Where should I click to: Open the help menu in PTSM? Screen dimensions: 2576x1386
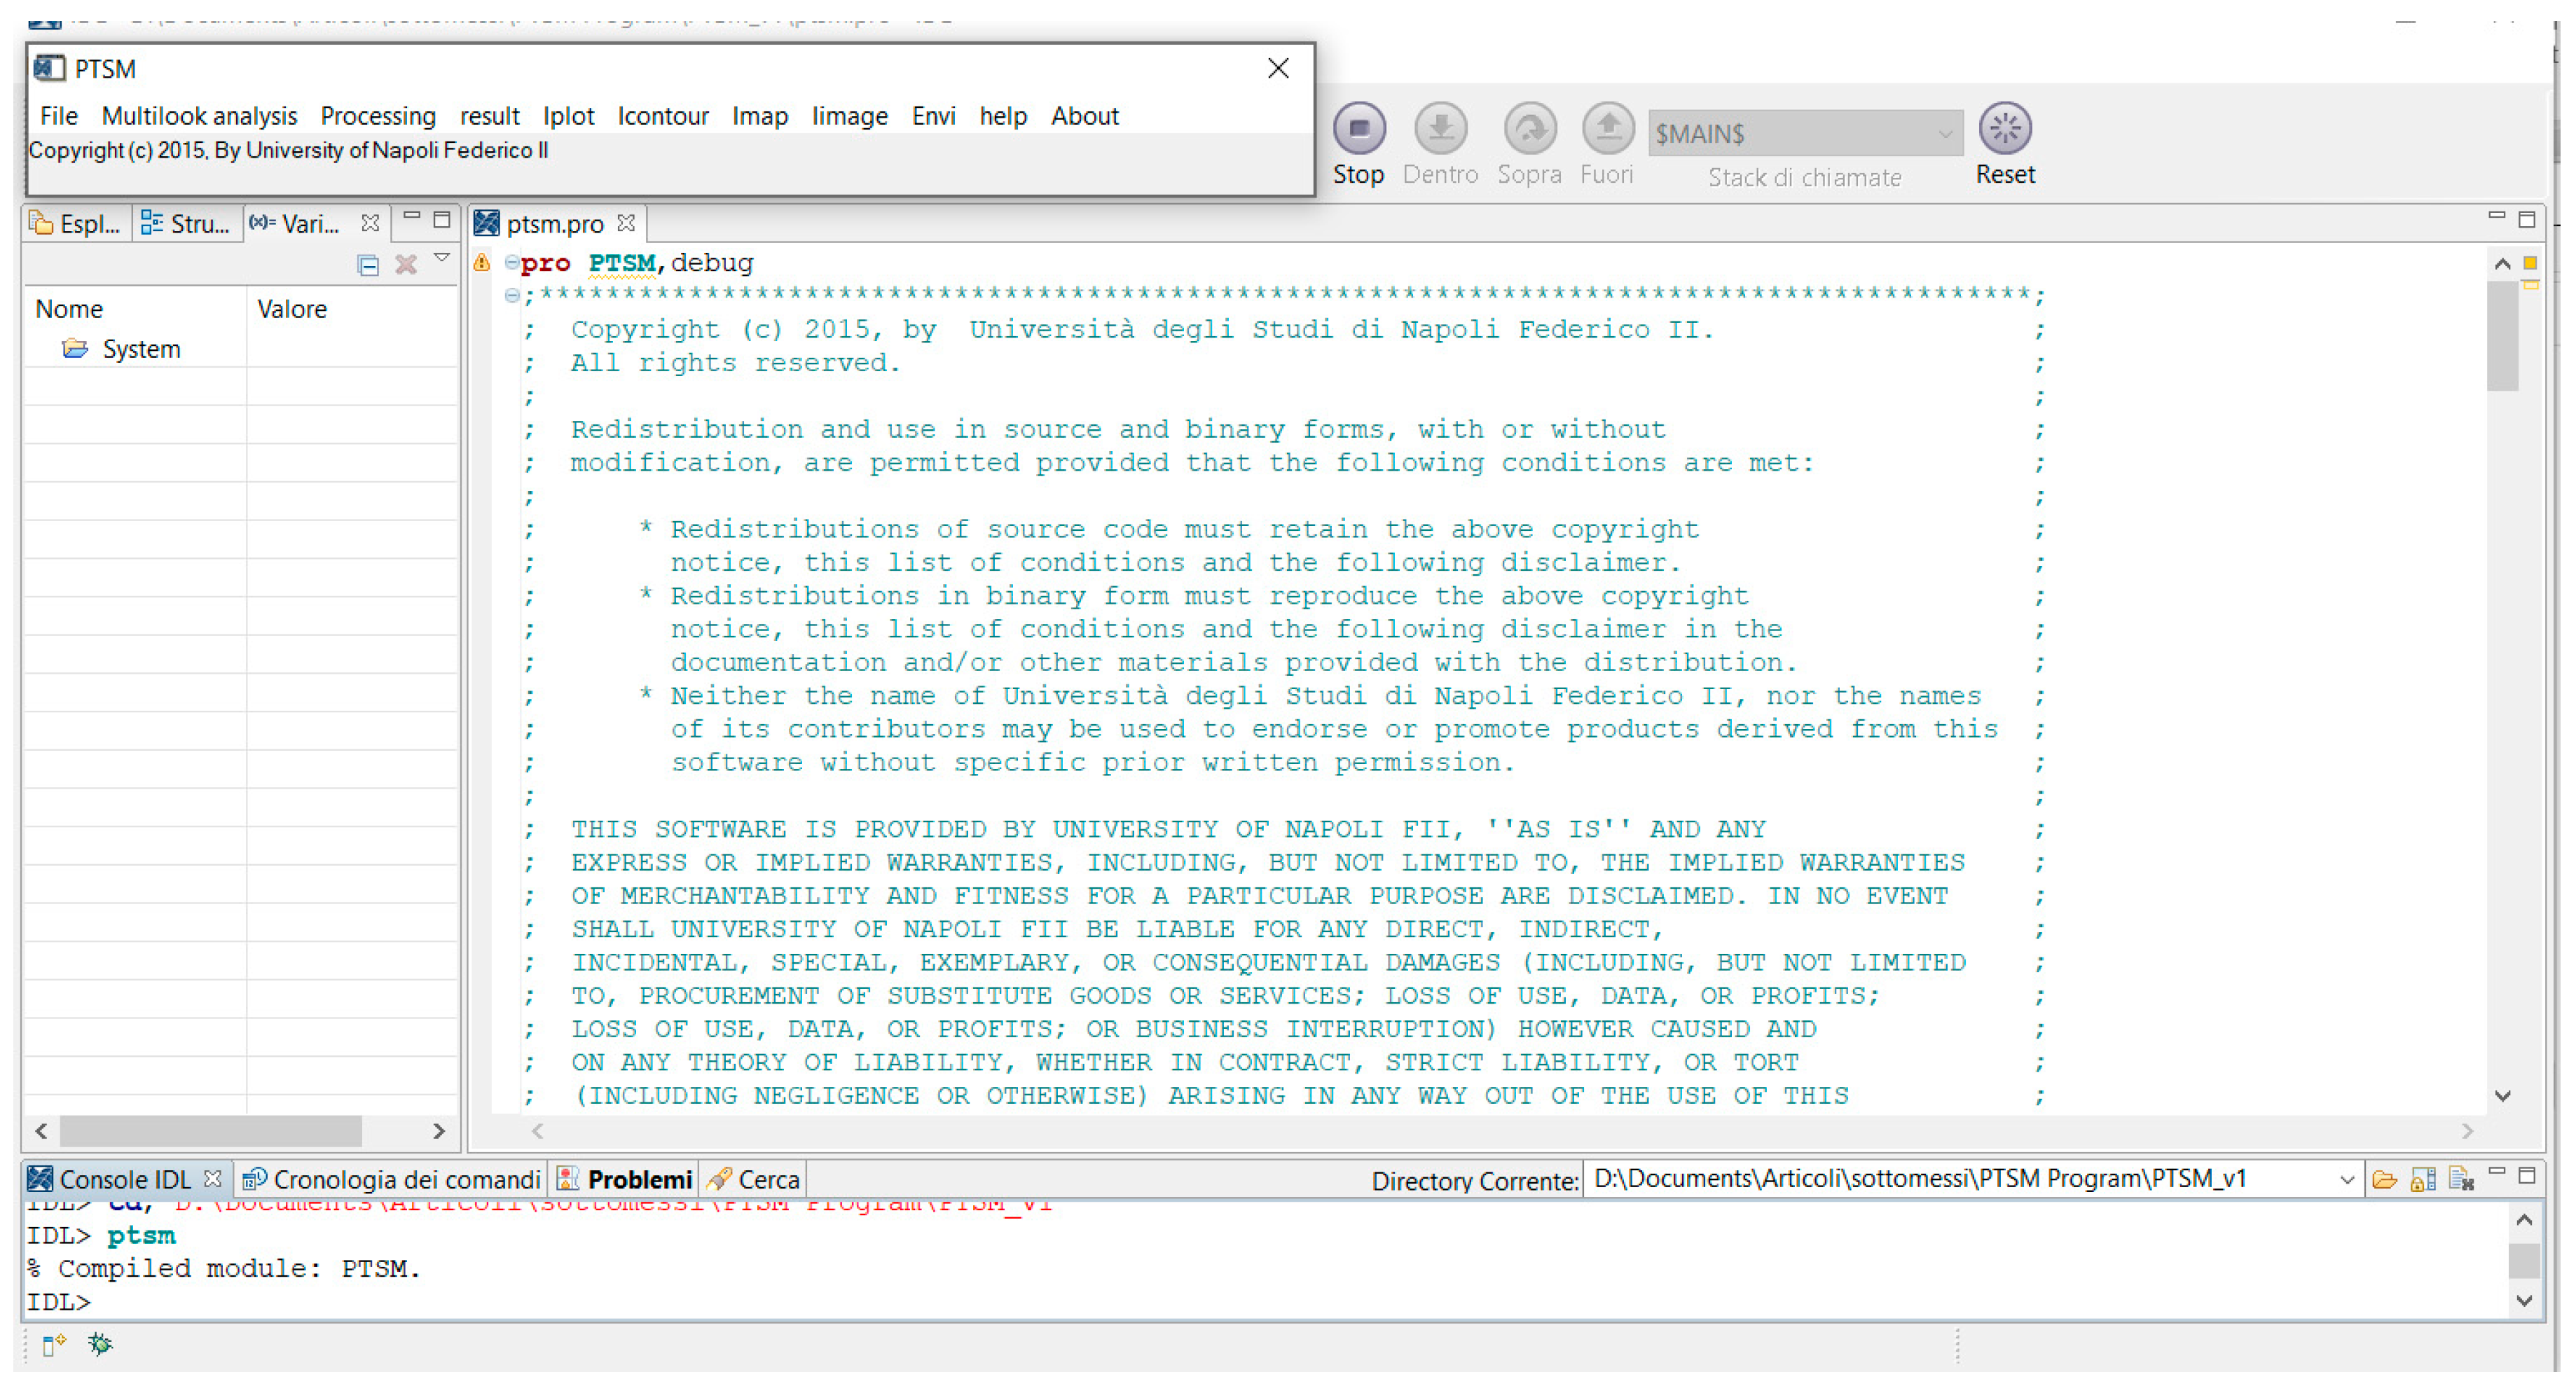1003,116
